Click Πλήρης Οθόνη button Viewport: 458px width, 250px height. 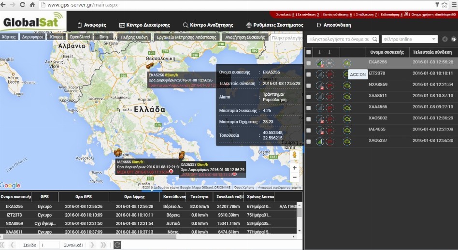point(134,37)
